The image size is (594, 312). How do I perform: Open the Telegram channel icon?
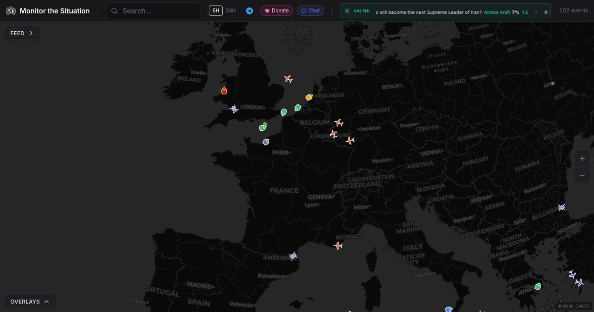pos(249,10)
